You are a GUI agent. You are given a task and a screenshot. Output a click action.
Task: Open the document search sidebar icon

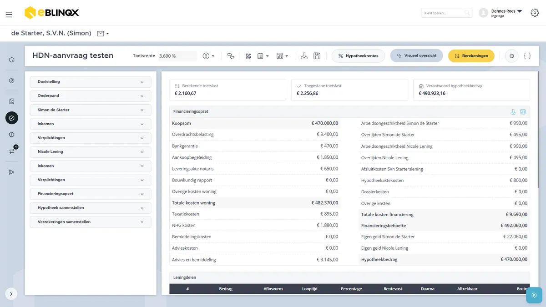(x=12, y=101)
